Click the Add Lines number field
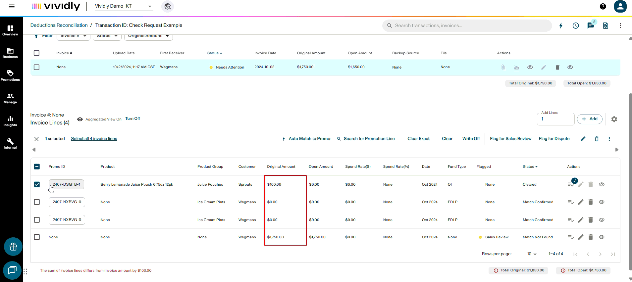Screen dimensions: 632x282 pos(555,119)
